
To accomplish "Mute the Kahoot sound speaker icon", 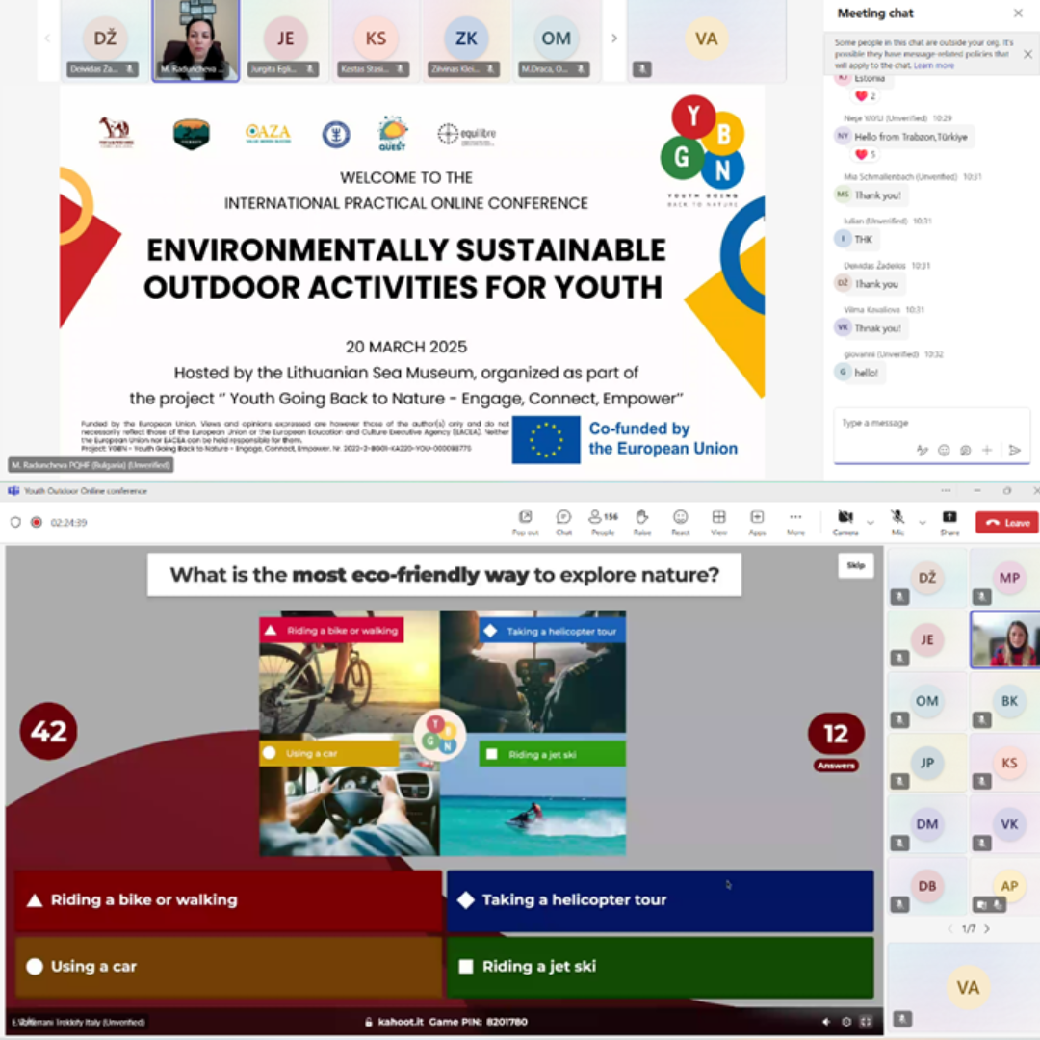I will pos(826,1022).
